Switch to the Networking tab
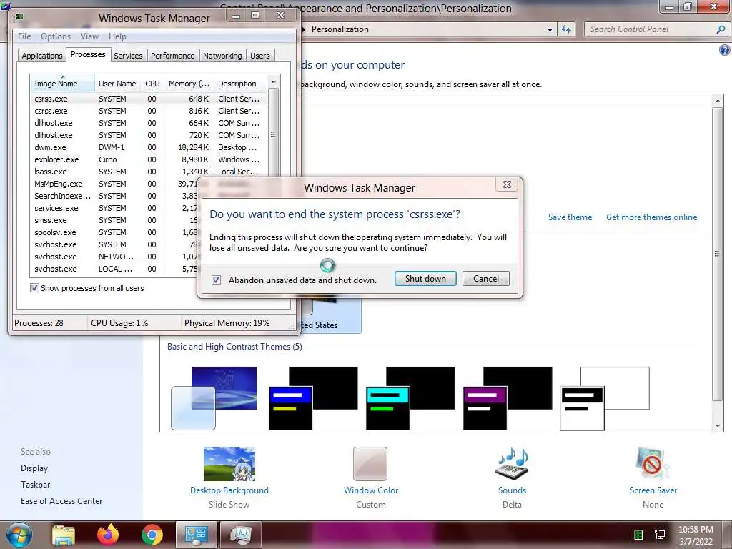Image resolution: width=732 pixels, height=549 pixels. click(222, 56)
